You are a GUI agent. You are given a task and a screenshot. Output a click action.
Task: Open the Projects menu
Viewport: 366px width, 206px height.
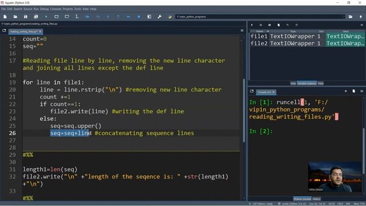pyautogui.click(x=67, y=9)
